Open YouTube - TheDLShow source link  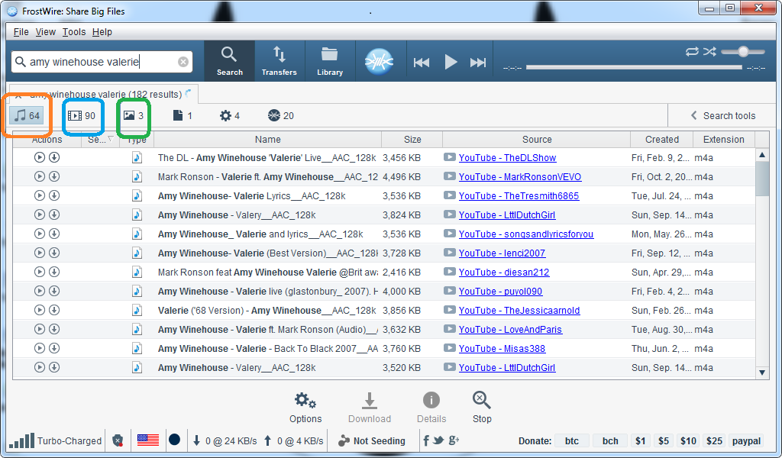point(507,158)
